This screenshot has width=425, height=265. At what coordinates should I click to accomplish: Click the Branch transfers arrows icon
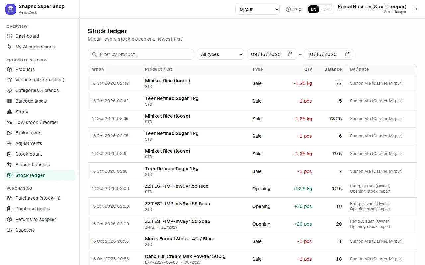[9, 165]
